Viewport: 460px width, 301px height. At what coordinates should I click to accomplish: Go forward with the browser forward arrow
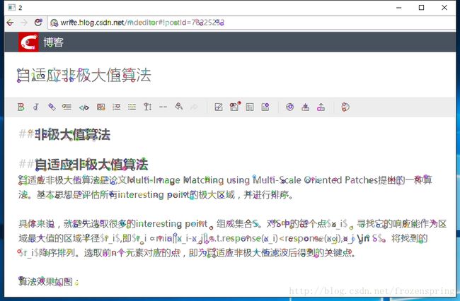[24, 23]
